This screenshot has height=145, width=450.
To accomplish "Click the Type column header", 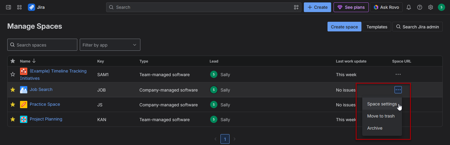I will click(144, 61).
